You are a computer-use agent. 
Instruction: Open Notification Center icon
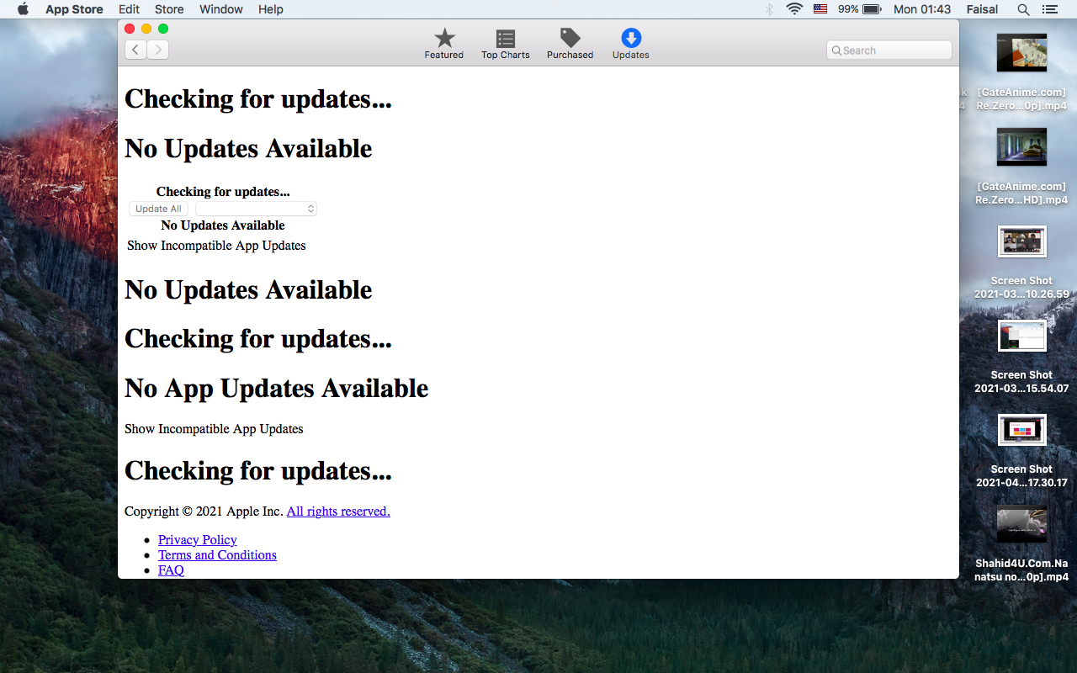[1049, 9]
